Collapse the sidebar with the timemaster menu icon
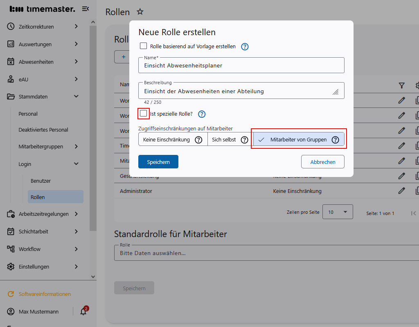Screen dimensions: 419x327 pyautogui.click(x=86, y=9)
